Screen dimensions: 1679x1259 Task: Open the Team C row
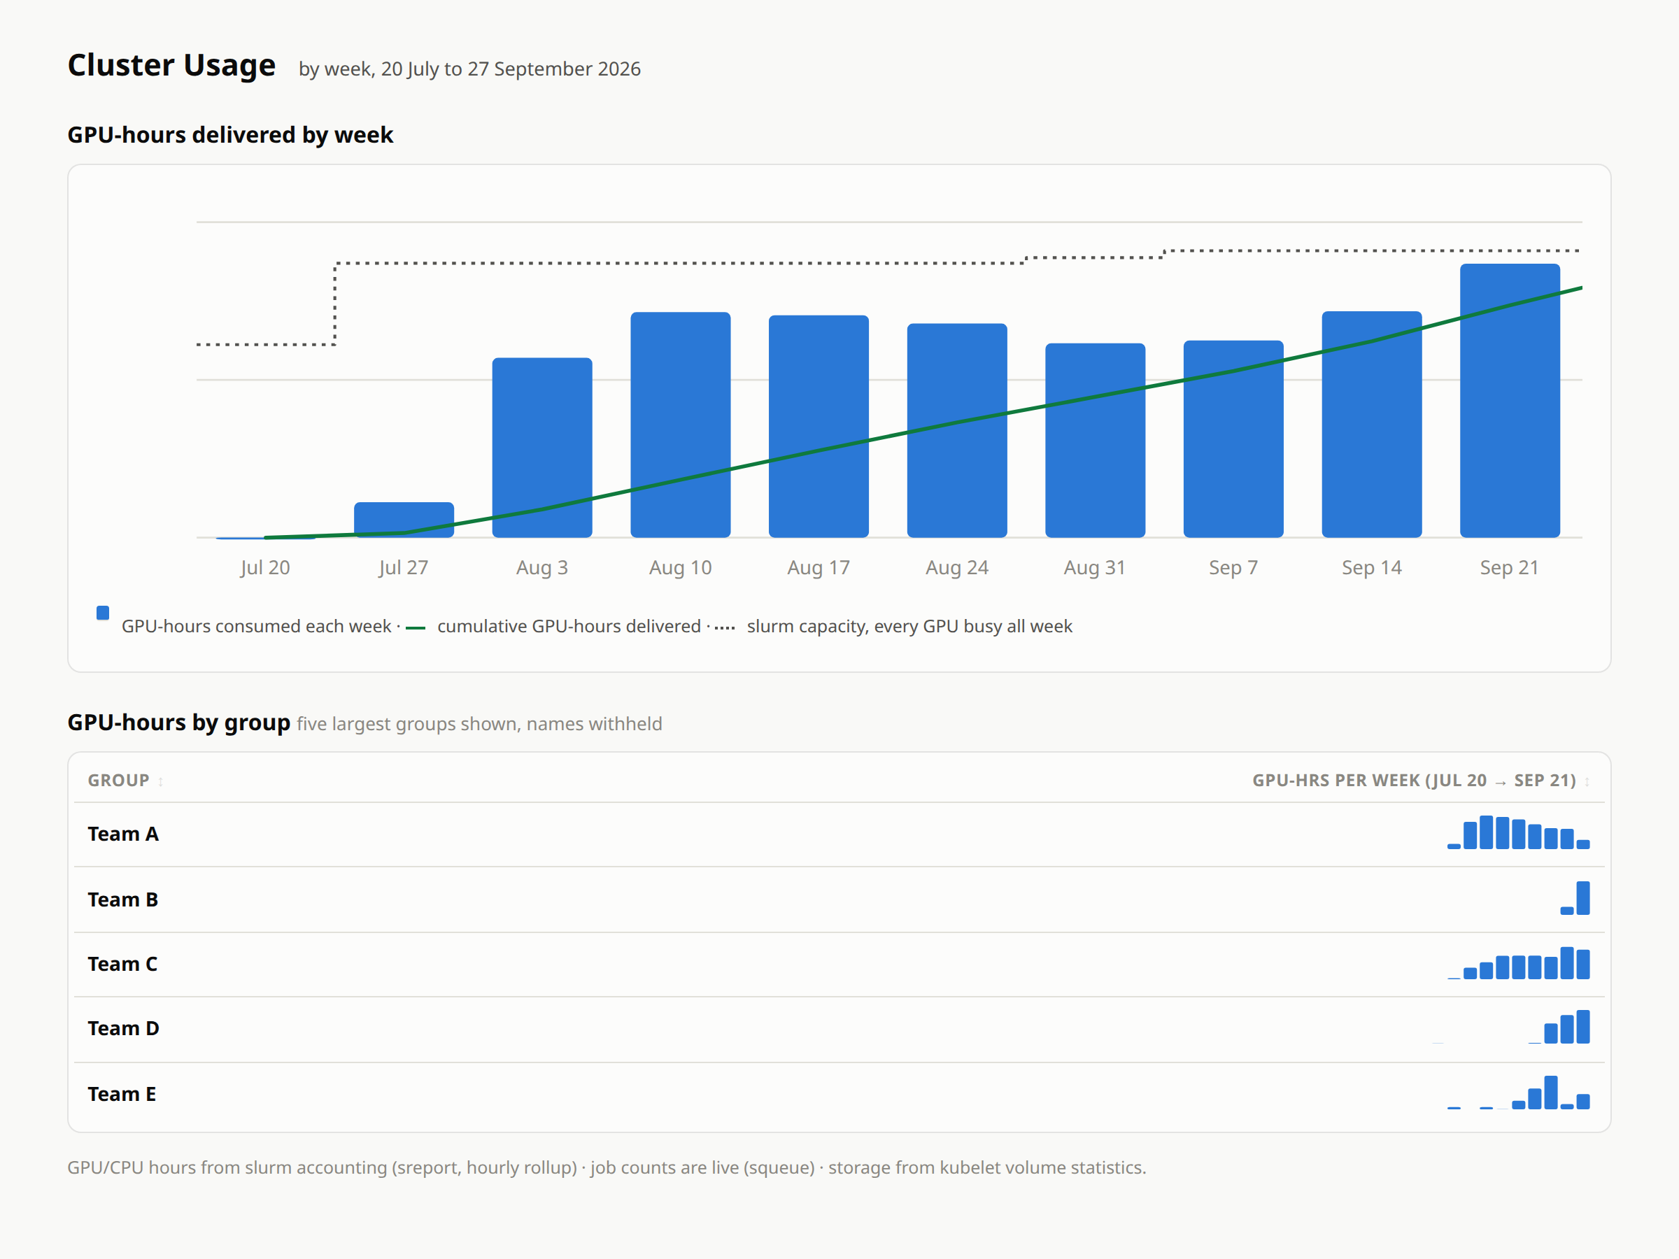tap(839, 964)
